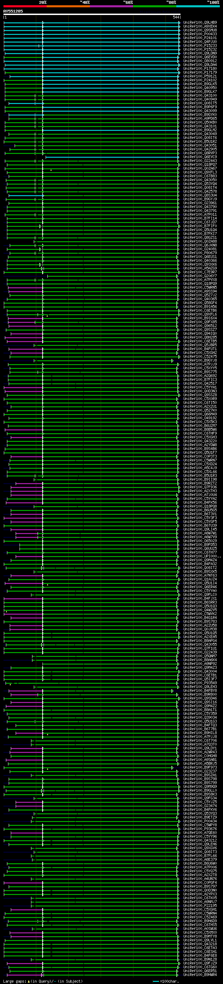Select the UniRef100_Q96512 label
This screenshot has width=223, height=984.
tap(200, 326)
